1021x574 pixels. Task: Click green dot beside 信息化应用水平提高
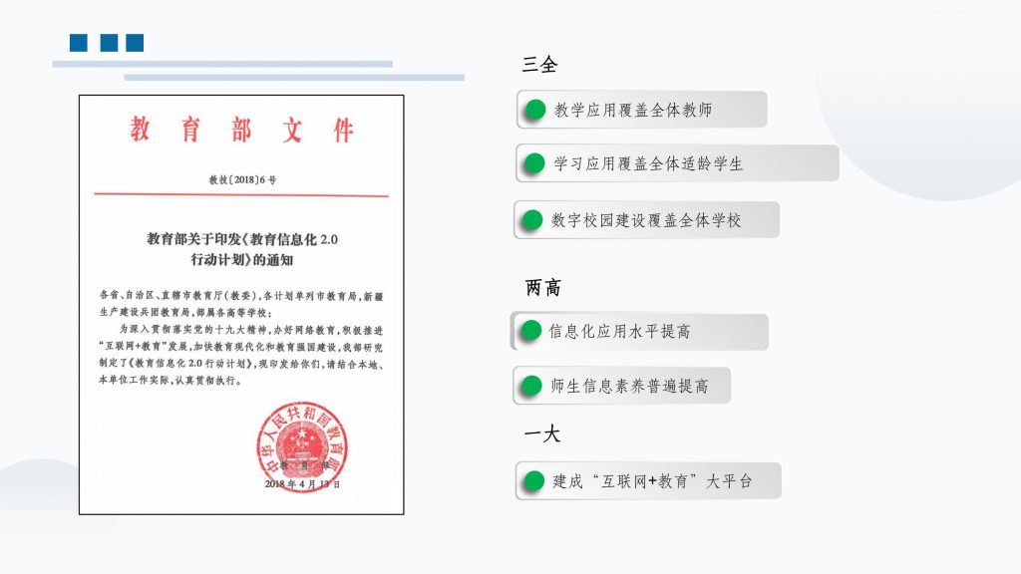tap(532, 331)
